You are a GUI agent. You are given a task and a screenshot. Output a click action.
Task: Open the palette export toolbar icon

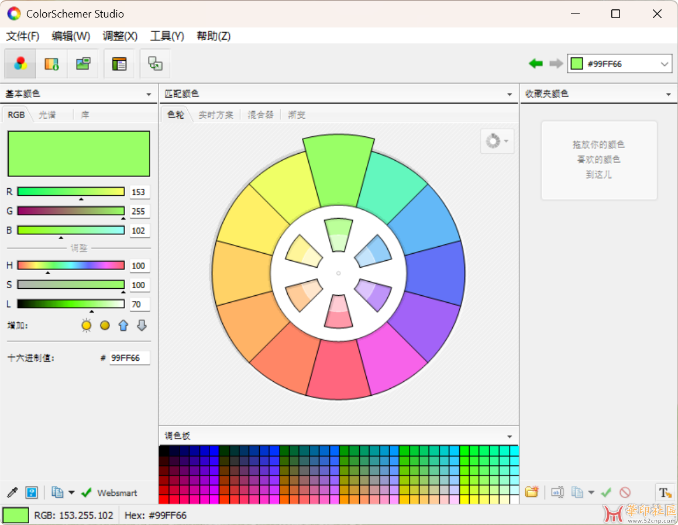pyautogui.click(x=52, y=64)
